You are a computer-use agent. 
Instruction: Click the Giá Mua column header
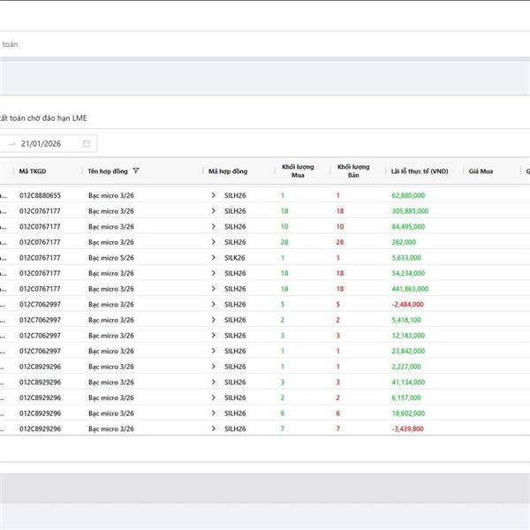(482, 171)
